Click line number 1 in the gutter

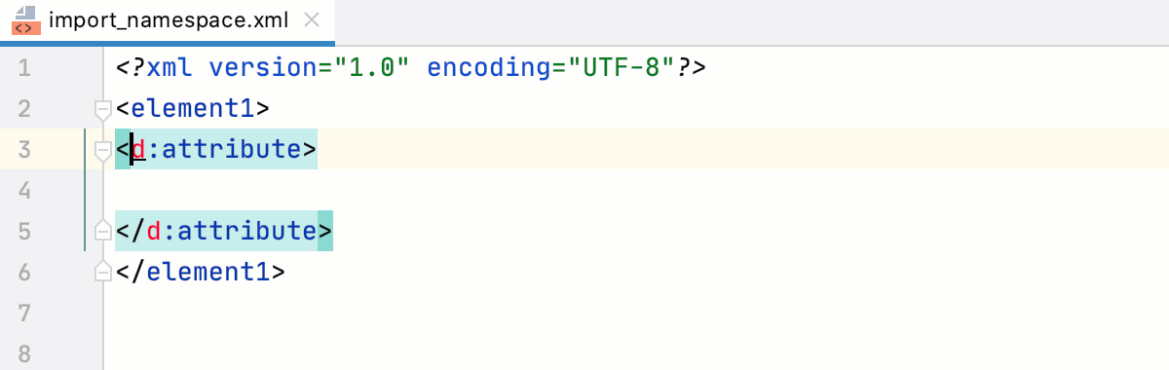[24, 68]
